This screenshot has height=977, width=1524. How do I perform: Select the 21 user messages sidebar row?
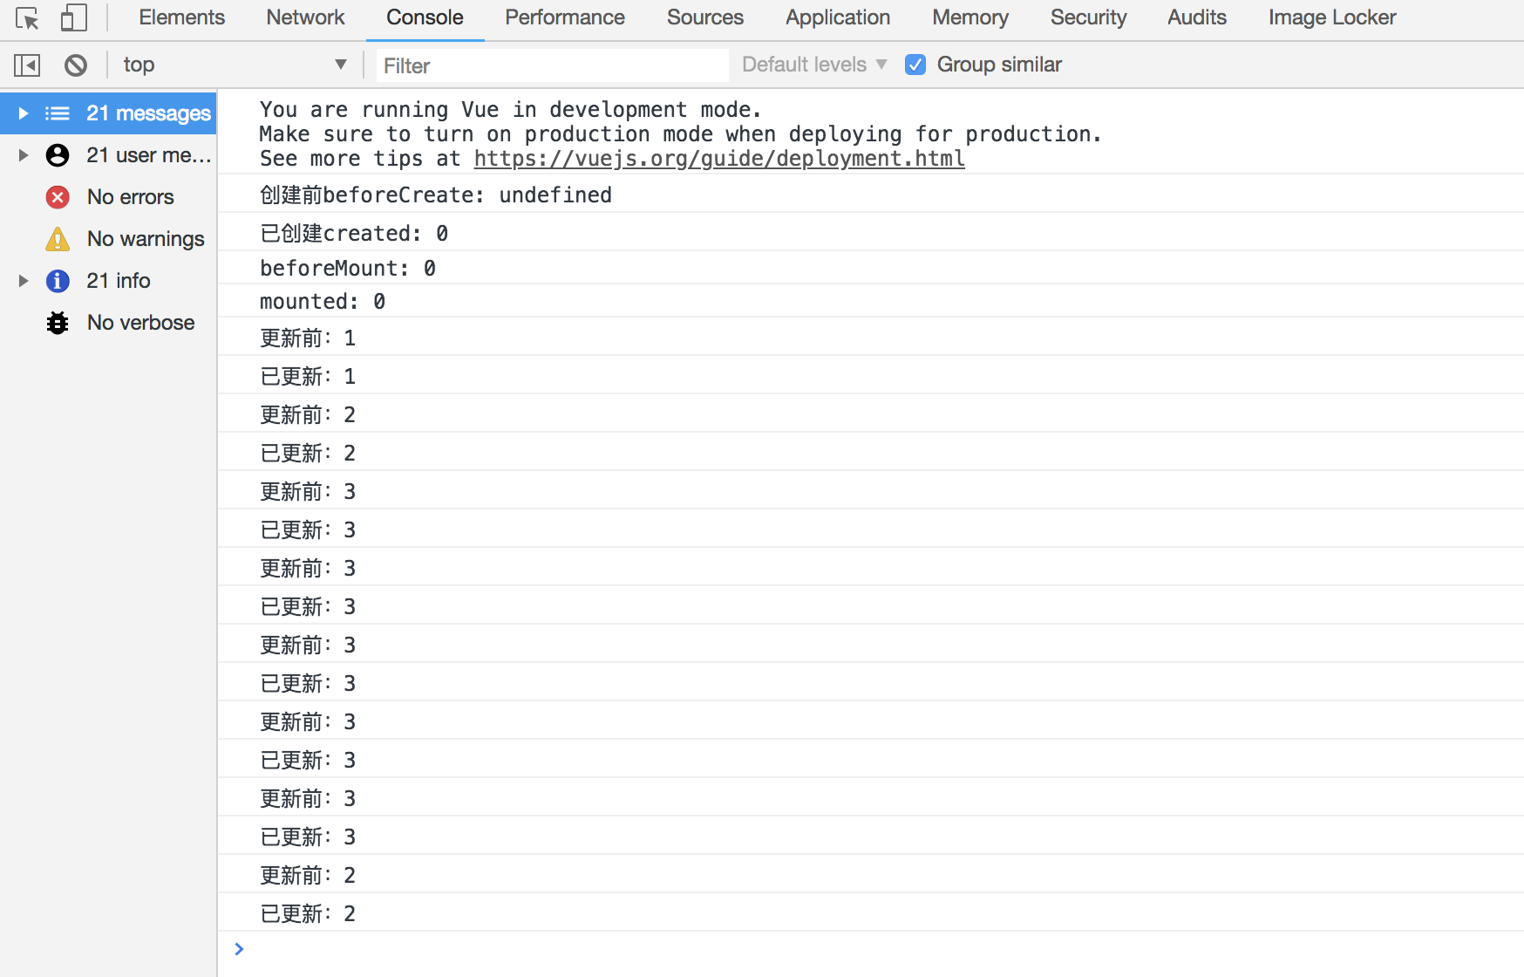pyautogui.click(x=108, y=155)
